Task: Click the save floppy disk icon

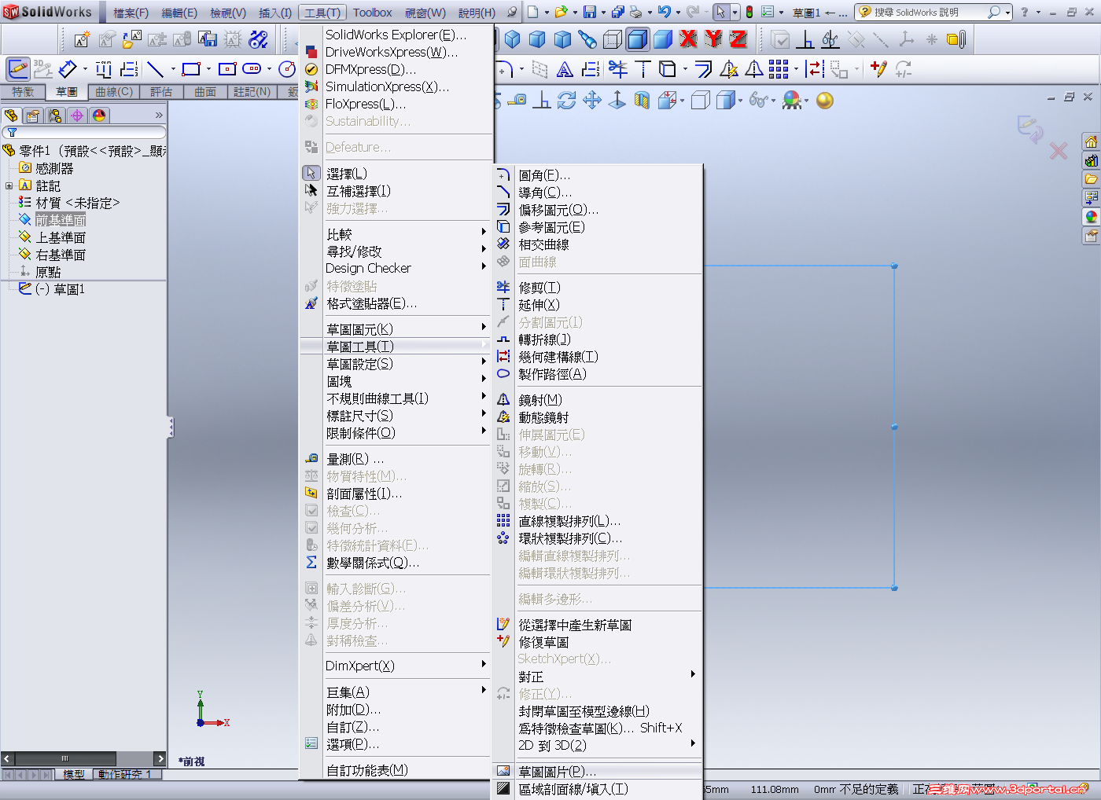Action: pyautogui.click(x=589, y=12)
